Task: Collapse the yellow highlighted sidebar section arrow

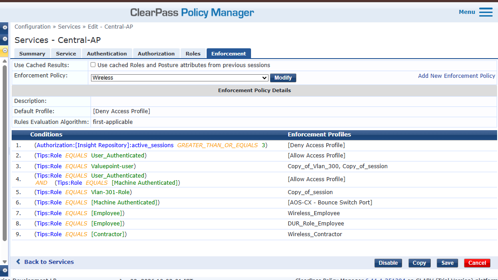Action: click(x=5, y=51)
